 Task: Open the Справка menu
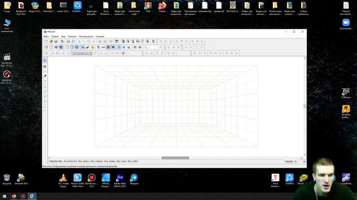100,36
